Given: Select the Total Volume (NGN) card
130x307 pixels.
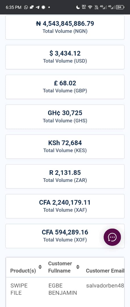Looking at the screenshot, I should 65,27.
